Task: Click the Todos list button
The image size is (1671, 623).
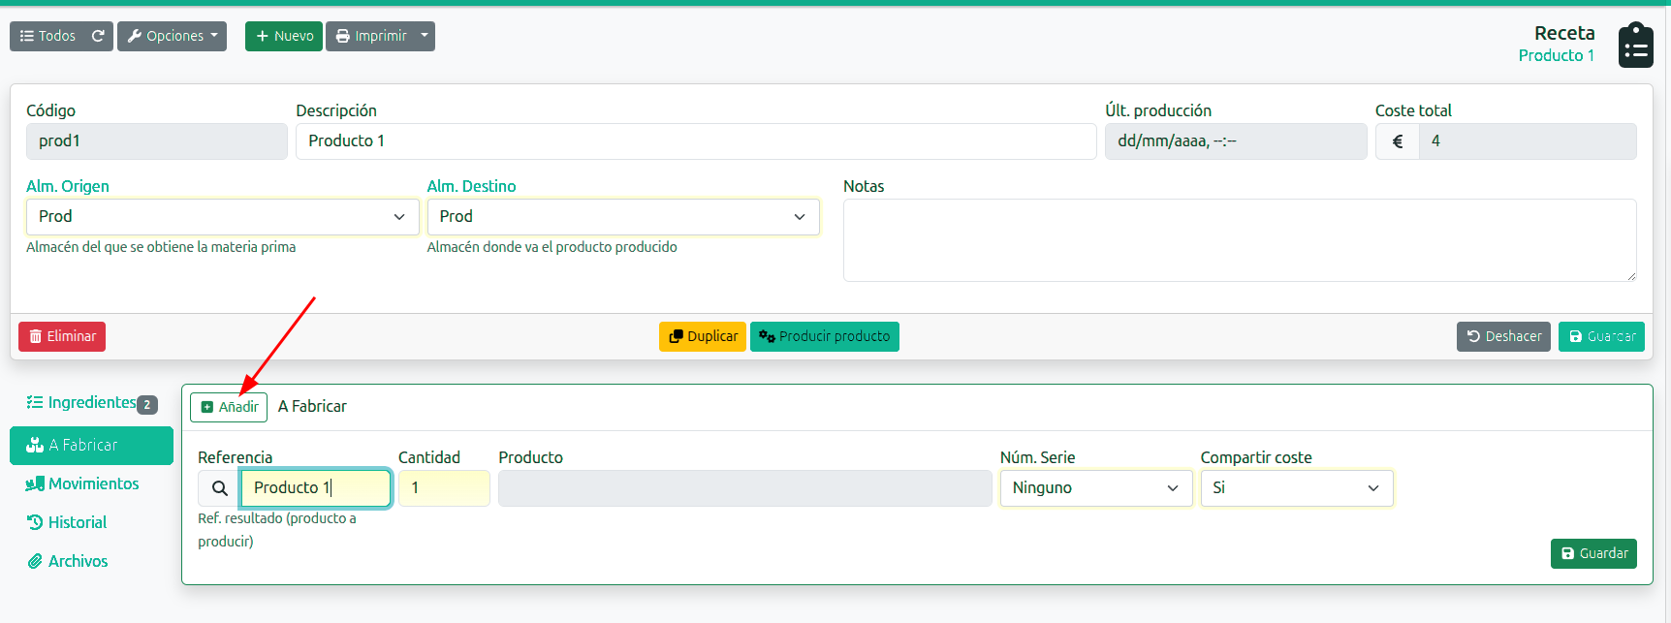Action: [47, 36]
